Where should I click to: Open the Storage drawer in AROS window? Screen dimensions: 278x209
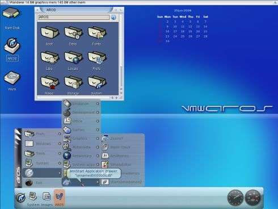click(x=73, y=83)
